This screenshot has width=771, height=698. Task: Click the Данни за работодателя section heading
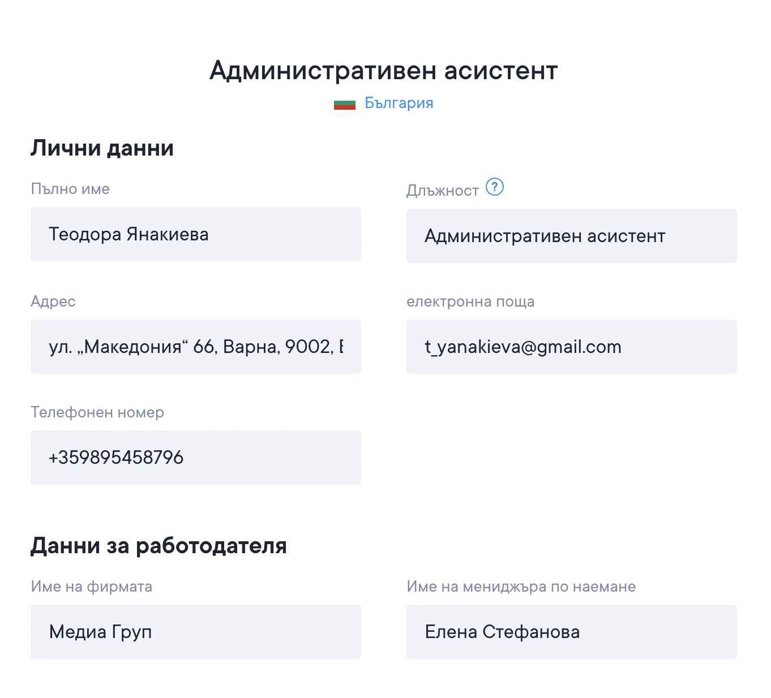(159, 546)
